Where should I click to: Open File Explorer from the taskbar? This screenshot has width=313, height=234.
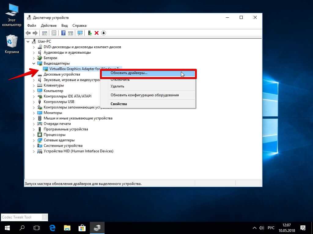pyautogui.click(x=67, y=228)
